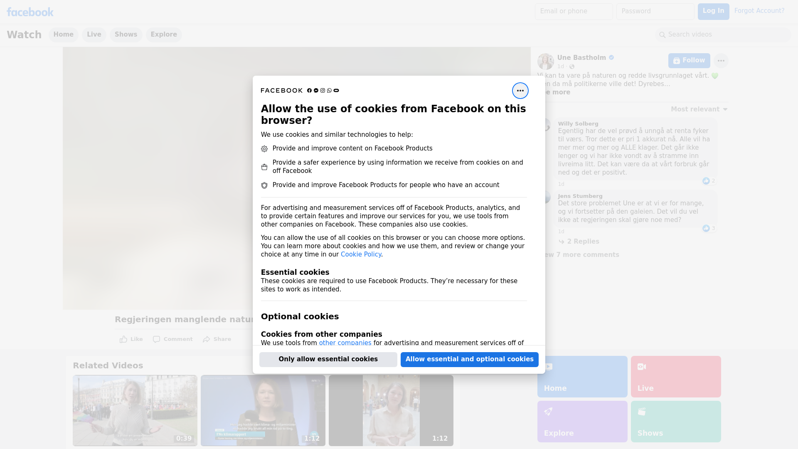
Task: Open the cookie dialog three-dots menu
Action: [520, 91]
